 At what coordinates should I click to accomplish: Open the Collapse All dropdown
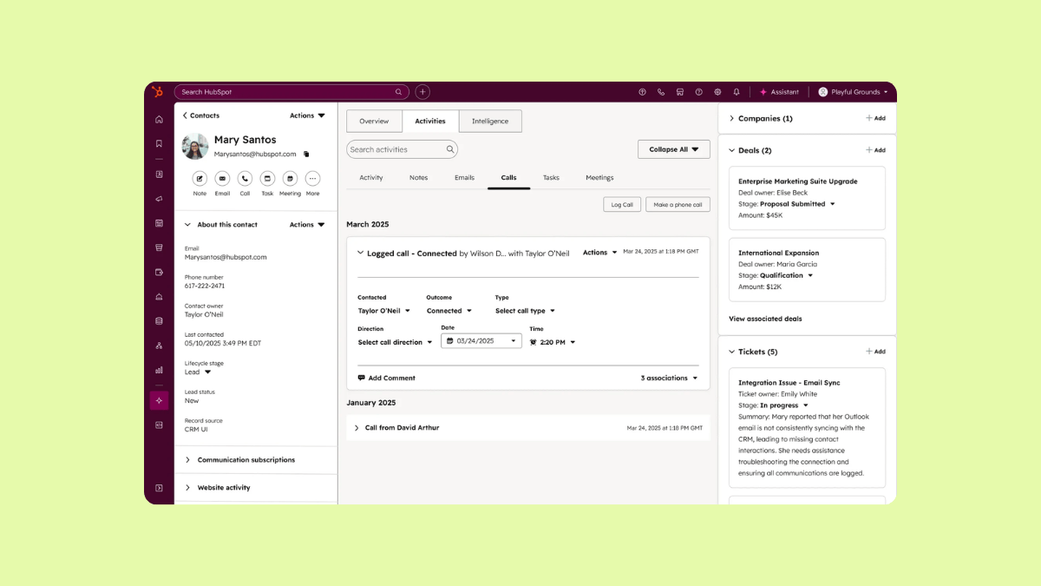click(674, 149)
